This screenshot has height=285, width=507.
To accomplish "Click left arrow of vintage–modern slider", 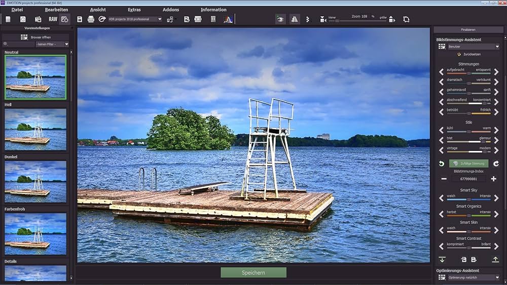I will [x=442, y=150].
